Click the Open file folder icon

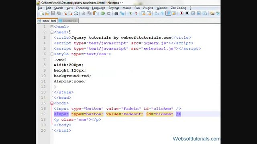click(47, 13)
